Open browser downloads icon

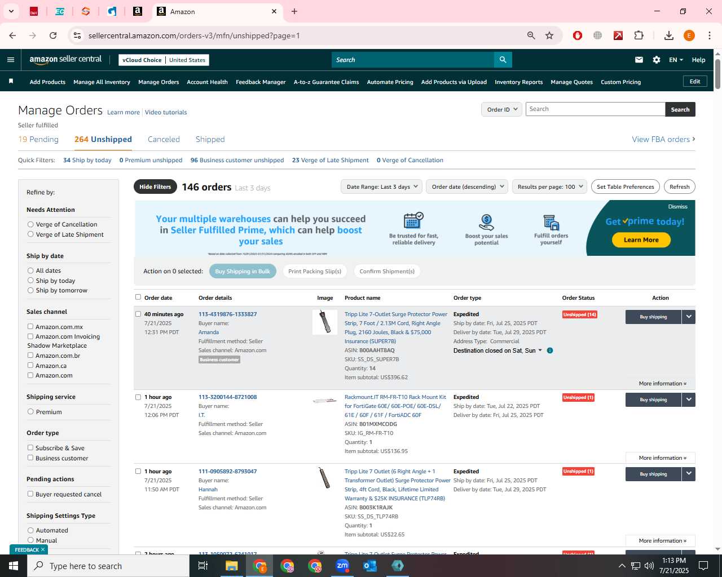click(669, 35)
